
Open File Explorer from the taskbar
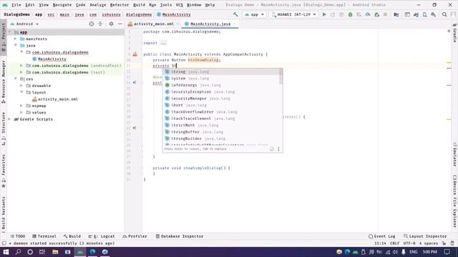[55, 252]
